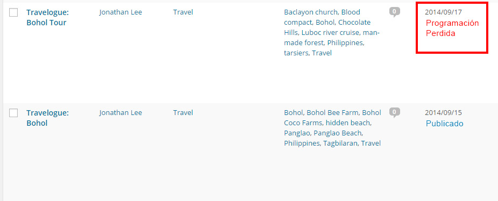Select Travel category of the Travelogue: Bohol post

[x=183, y=113]
